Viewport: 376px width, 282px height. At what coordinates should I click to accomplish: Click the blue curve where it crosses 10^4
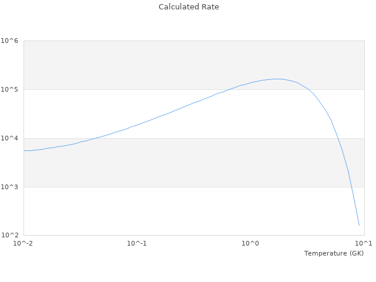(95, 138)
